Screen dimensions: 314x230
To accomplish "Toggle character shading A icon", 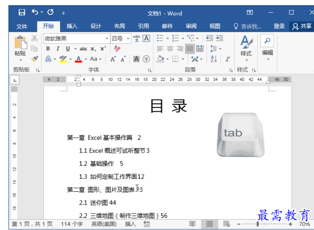I will click(137, 59).
